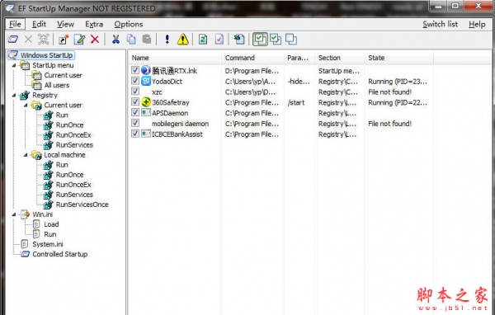The width and height of the screenshot is (495, 315).
Task: Click the blue Controlled Startup toolbar icon
Action: (13, 40)
